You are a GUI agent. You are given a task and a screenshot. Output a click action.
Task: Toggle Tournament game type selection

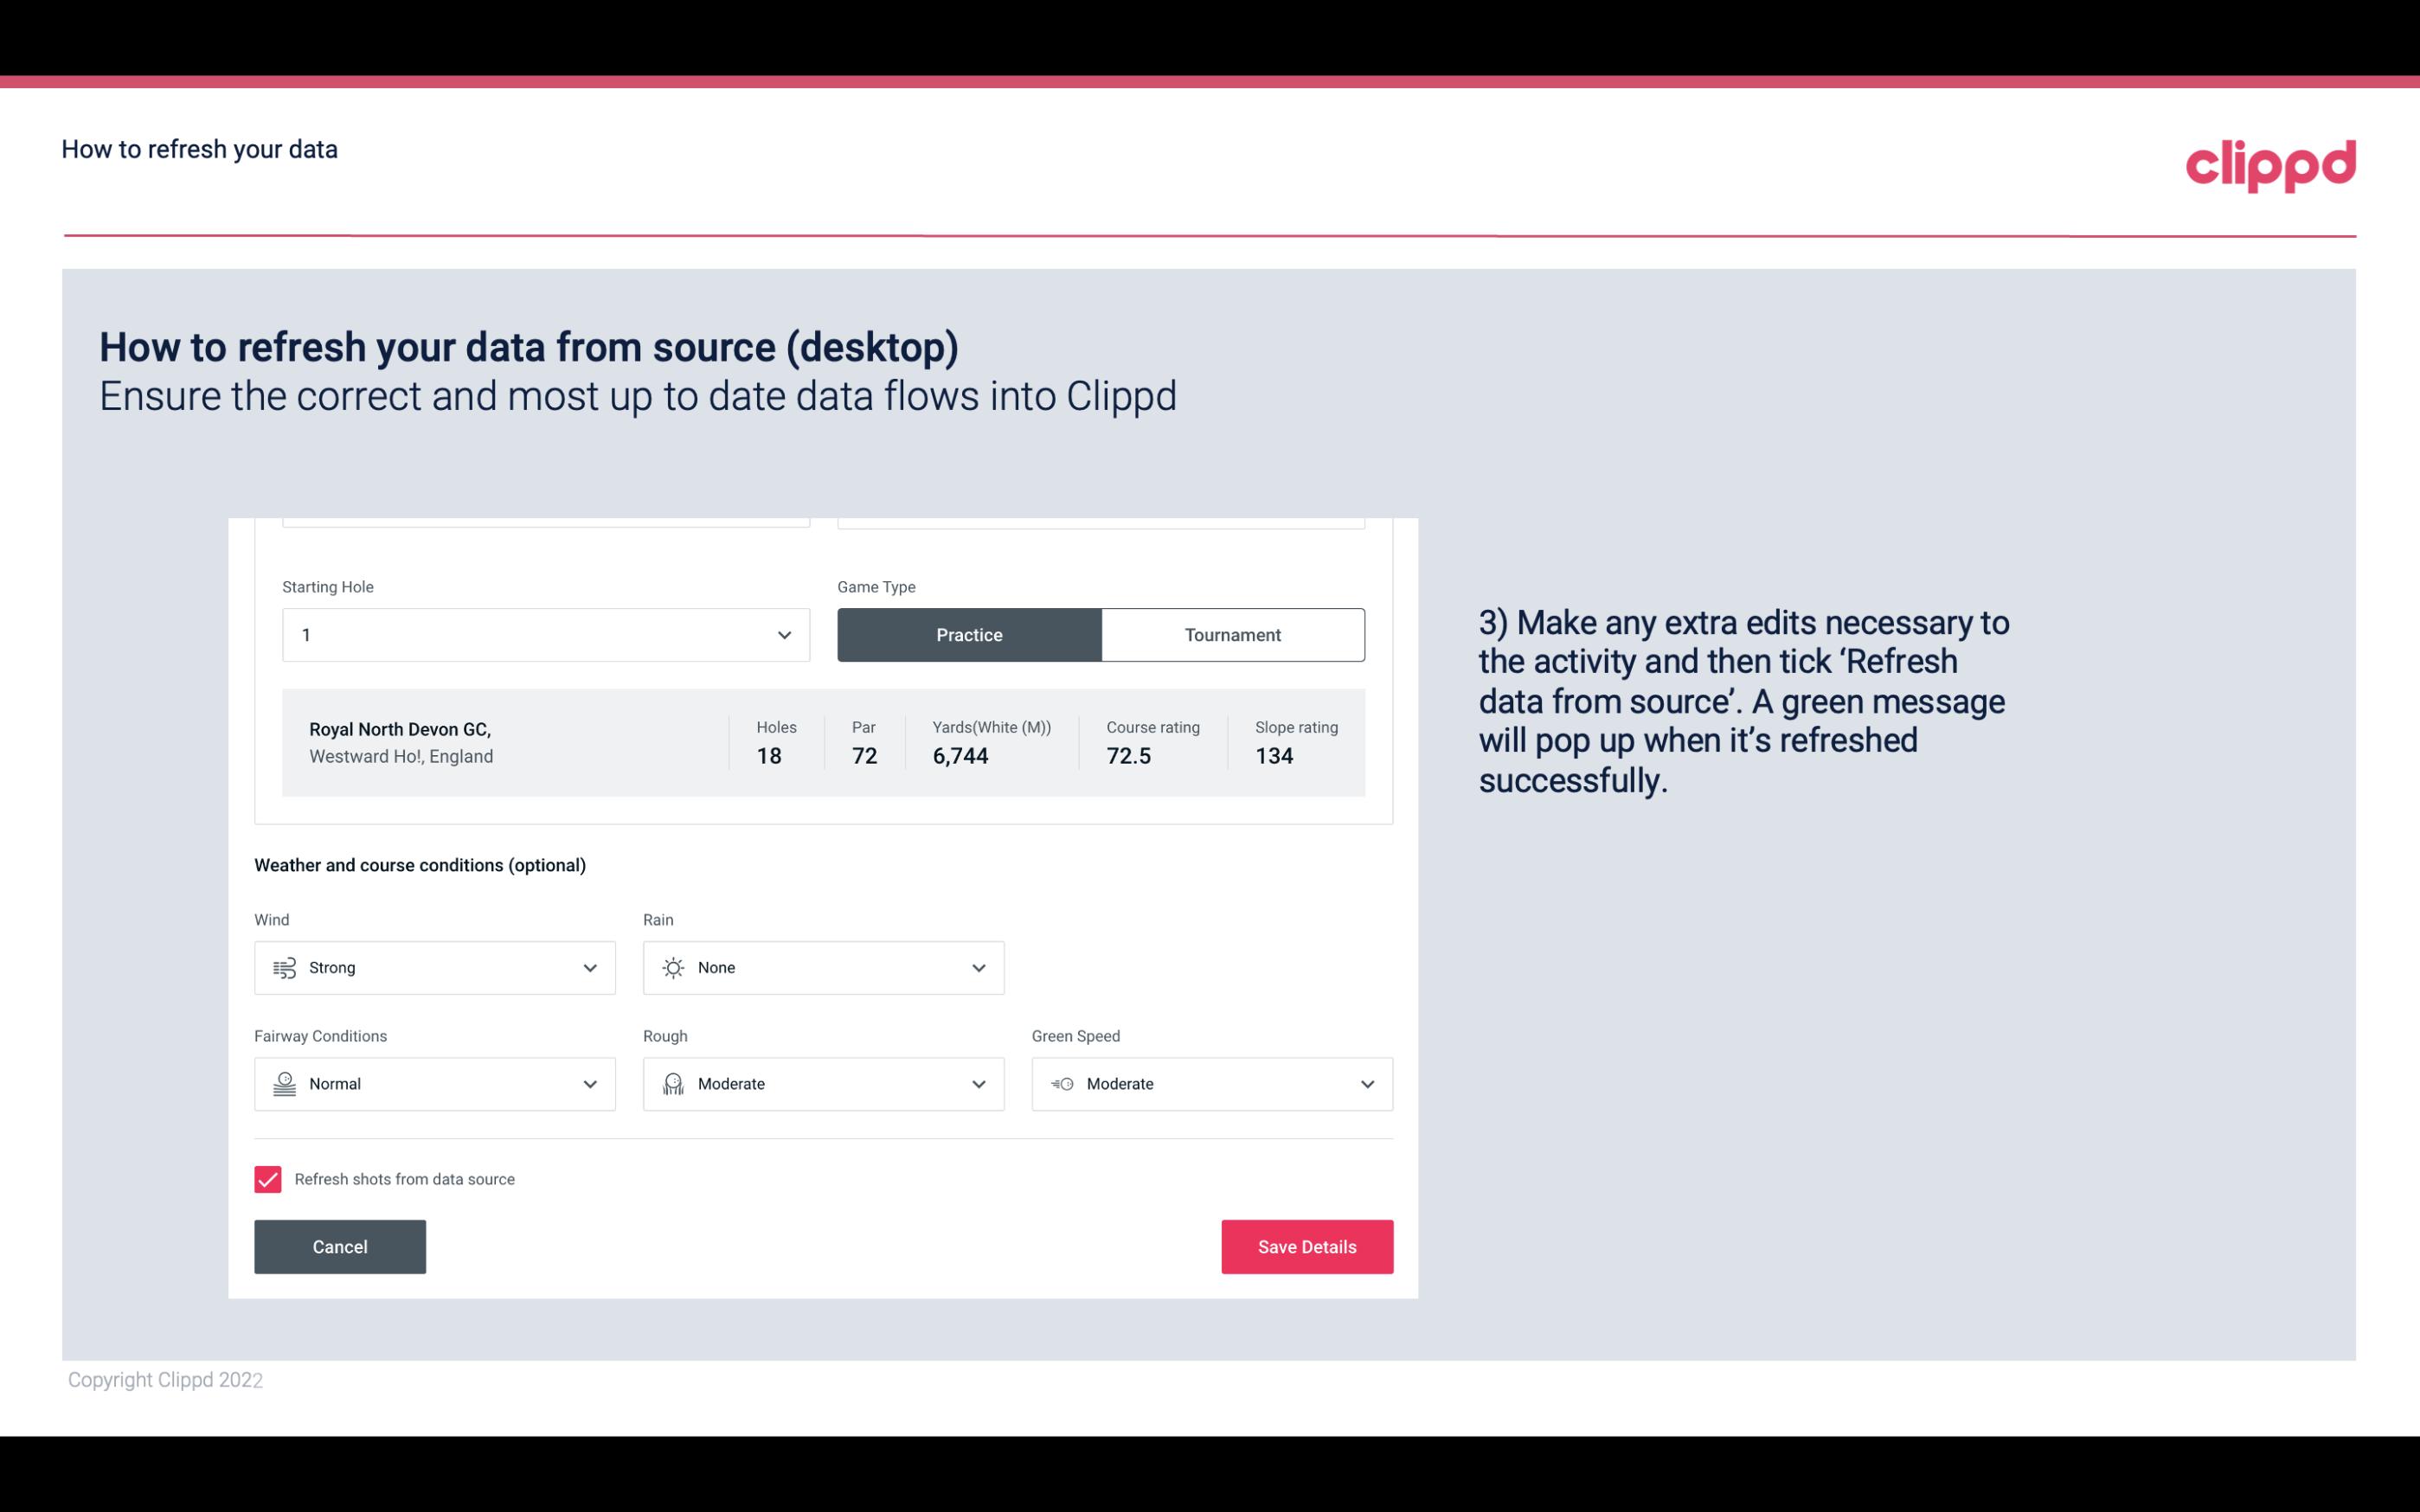[x=1232, y=634]
